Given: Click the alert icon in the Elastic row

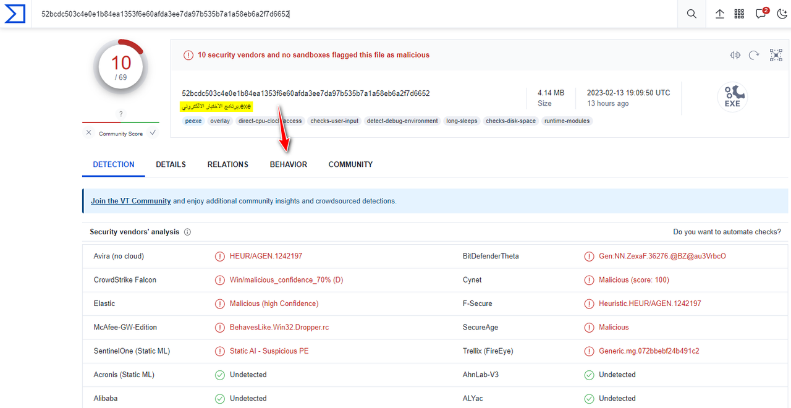Looking at the screenshot, I should click(x=219, y=304).
